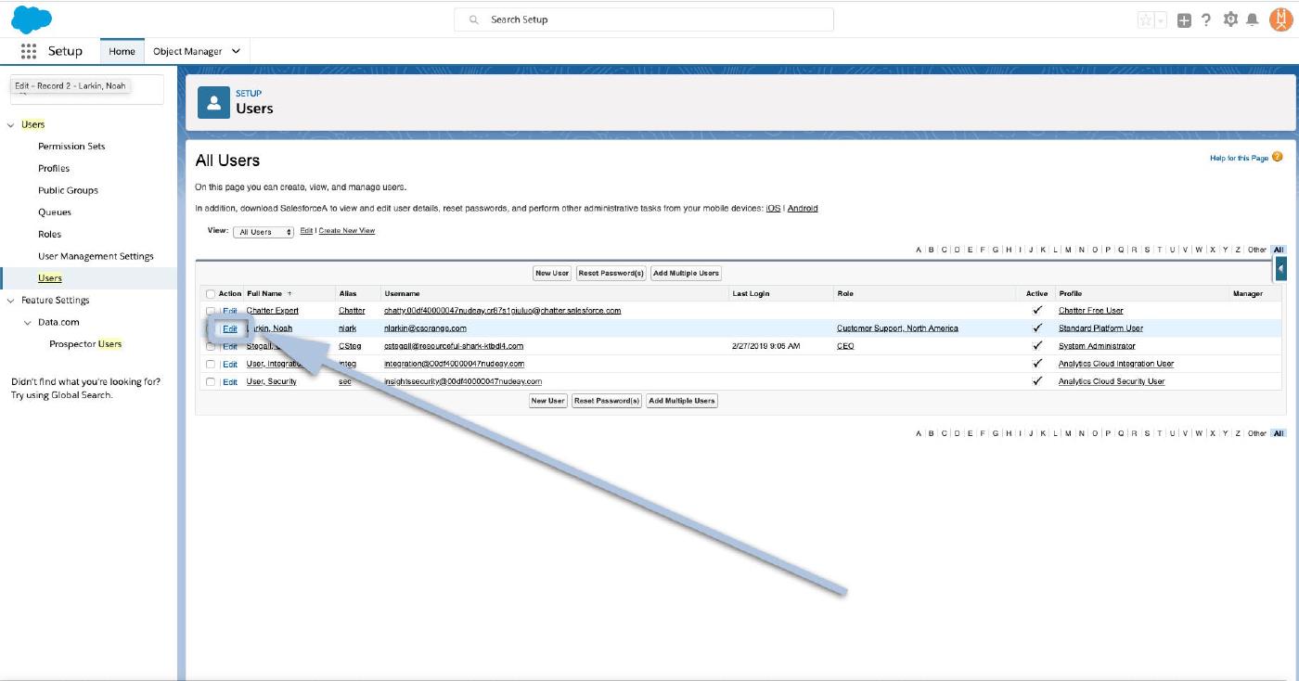This screenshot has width=1299, height=681.
Task: Collapse the Users section in sidebar
Action: 11,124
